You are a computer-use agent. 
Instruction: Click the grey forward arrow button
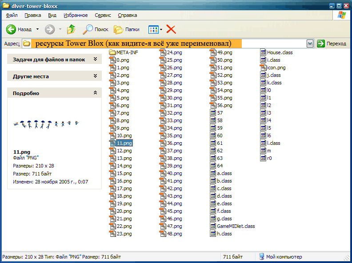tap(50, 29)
